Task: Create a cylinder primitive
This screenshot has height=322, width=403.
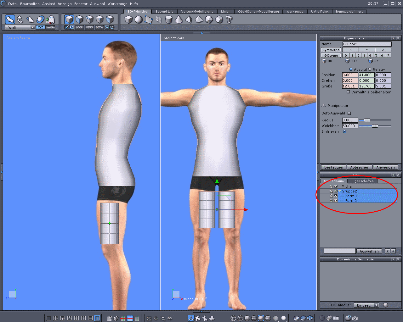Action: (169, 19)
